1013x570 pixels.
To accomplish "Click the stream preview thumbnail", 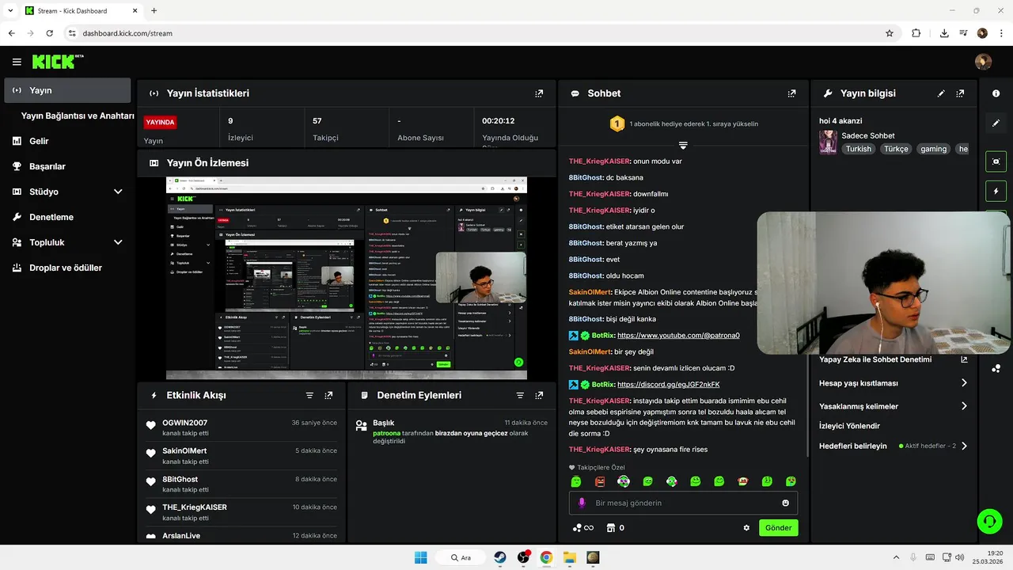I will coord(347,278).
